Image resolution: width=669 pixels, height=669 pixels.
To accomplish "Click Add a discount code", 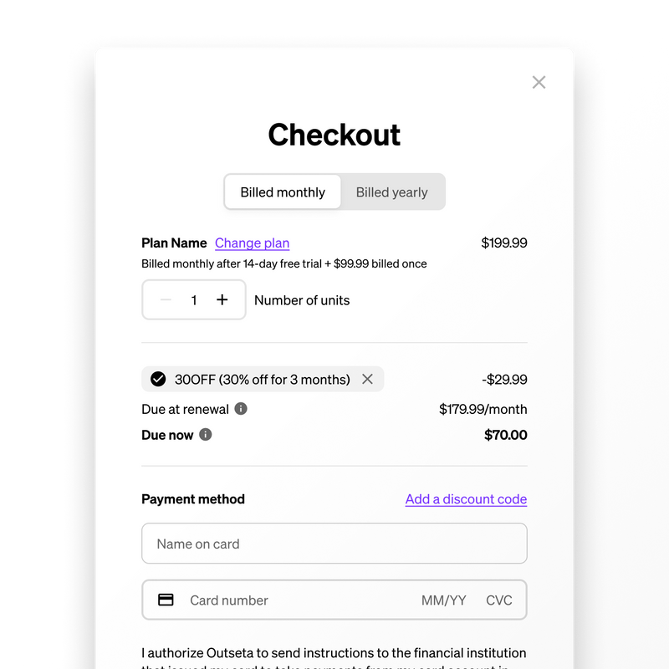I will click(x=466, y=499).
